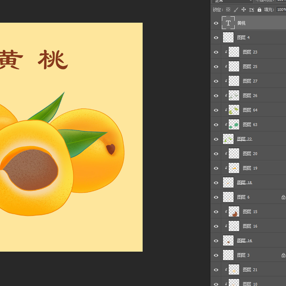Click thumbnail of 图层 26
Image resolution: width=286 pixels, height=286 pixels.
point(234,95)
